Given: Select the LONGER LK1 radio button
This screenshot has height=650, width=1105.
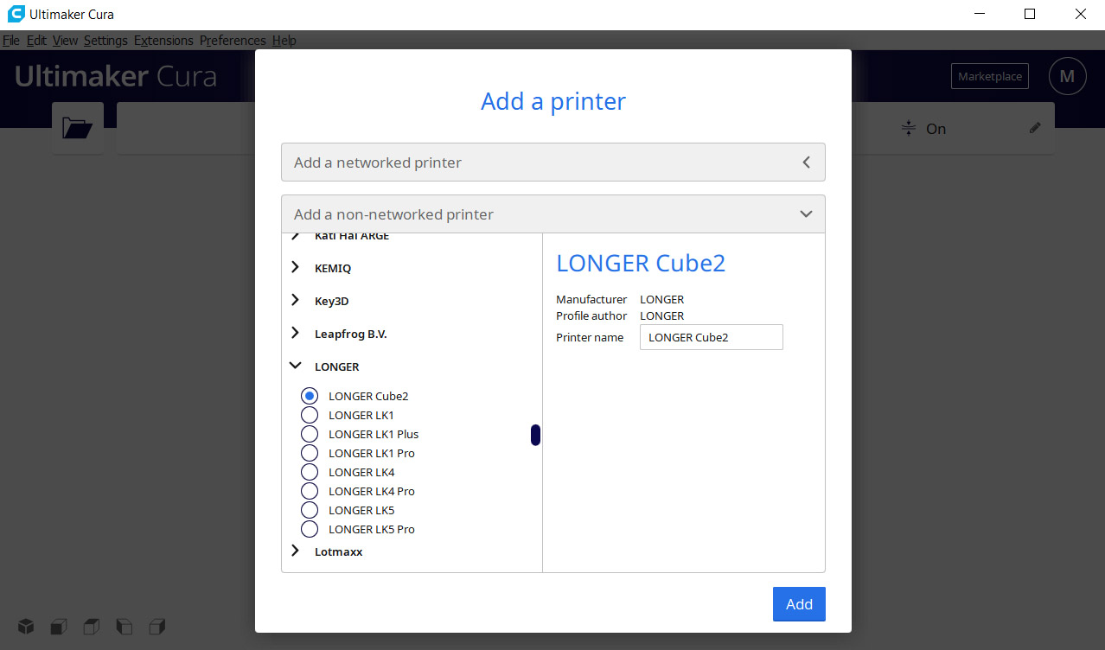Looking at the screenshot, I should tap(310, 415).
